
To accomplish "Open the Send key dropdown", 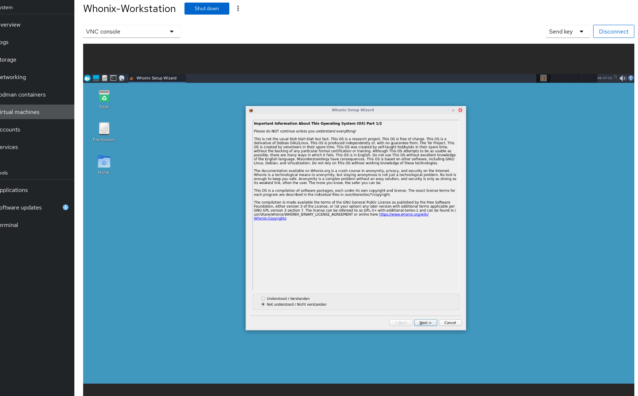I will [x=568, y=31].
